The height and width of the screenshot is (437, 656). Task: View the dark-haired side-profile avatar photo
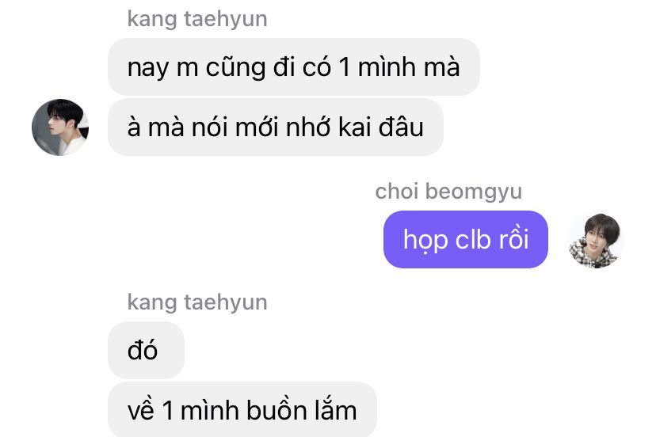(x=60, y=127)
